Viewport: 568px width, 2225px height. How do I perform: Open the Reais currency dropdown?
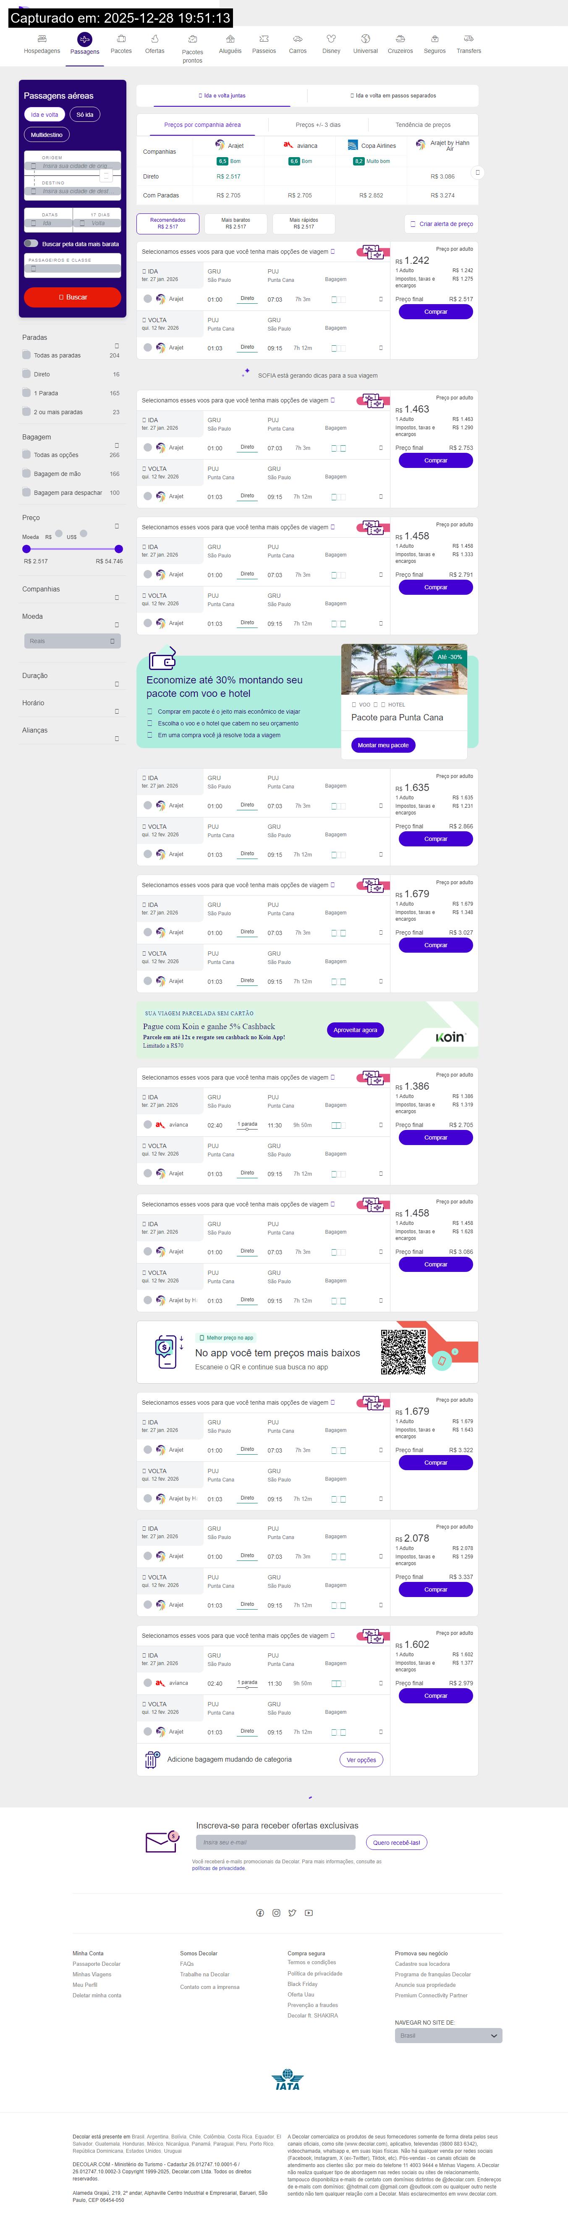pos(73,641)
